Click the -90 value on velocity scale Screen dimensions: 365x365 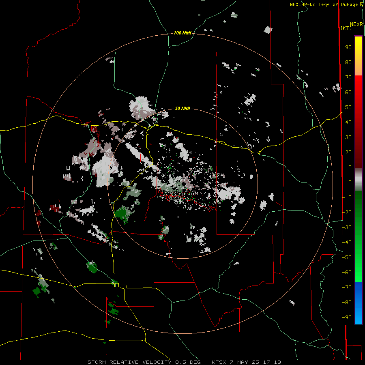coord(347,318)
